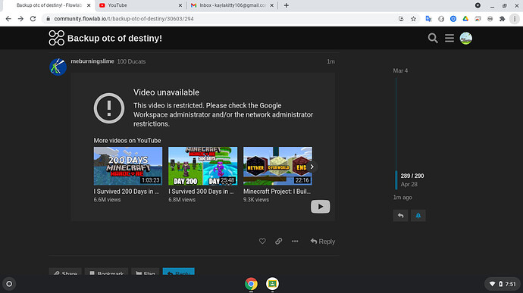Open the Google Translate extension icon
This screenshot has height=293, width=523.
(428, 19)
